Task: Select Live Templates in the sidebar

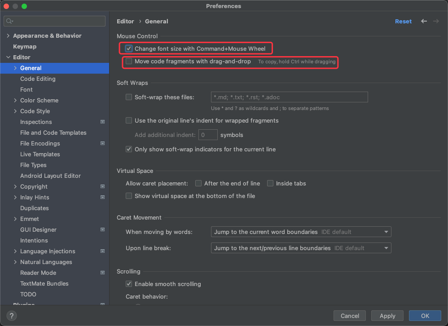Action: point(40,154)
